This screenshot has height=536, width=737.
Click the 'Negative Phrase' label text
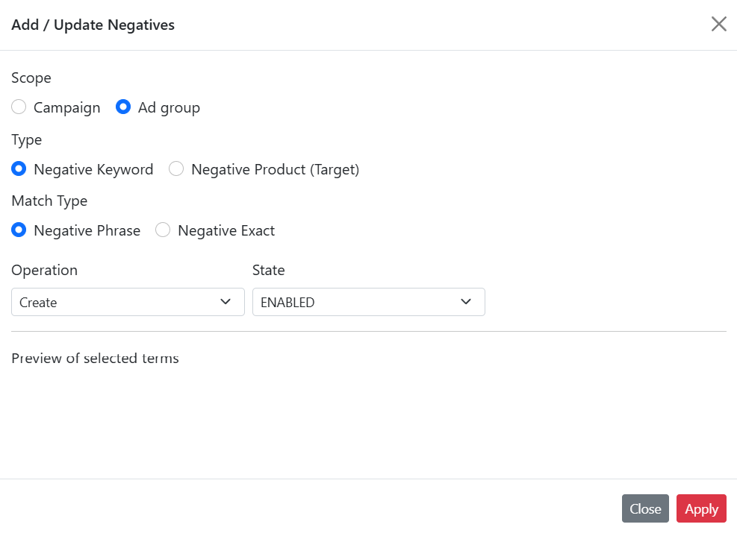[87, 230]
